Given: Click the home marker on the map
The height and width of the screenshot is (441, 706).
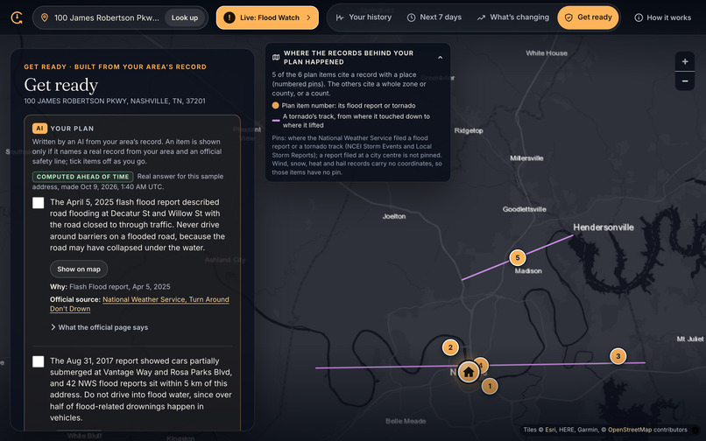Looking at the screenshot, I should coord(469,372).
